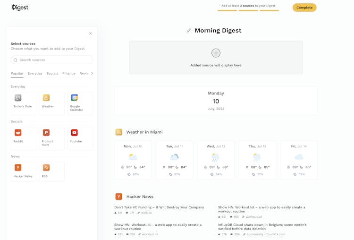Add the Today's Date source
This screenshot has height=240, width=354.
(x=23, y=103)
